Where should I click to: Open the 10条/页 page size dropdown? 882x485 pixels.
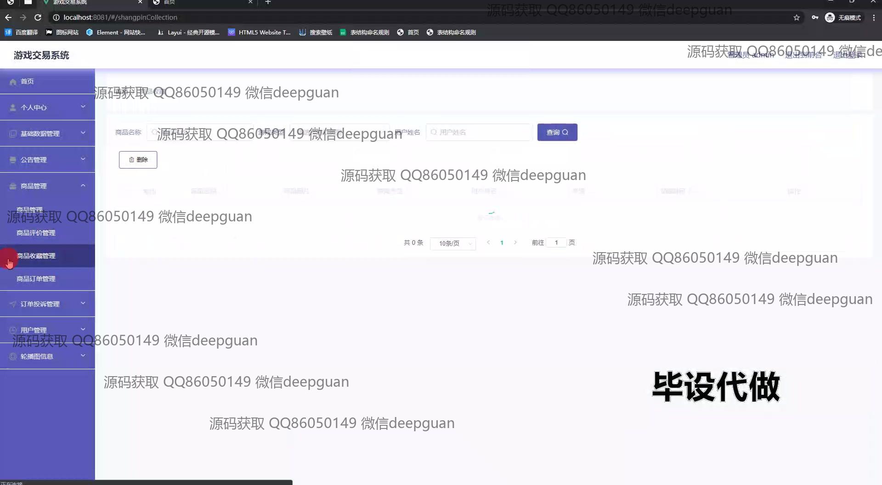click(x=452, y=243)
